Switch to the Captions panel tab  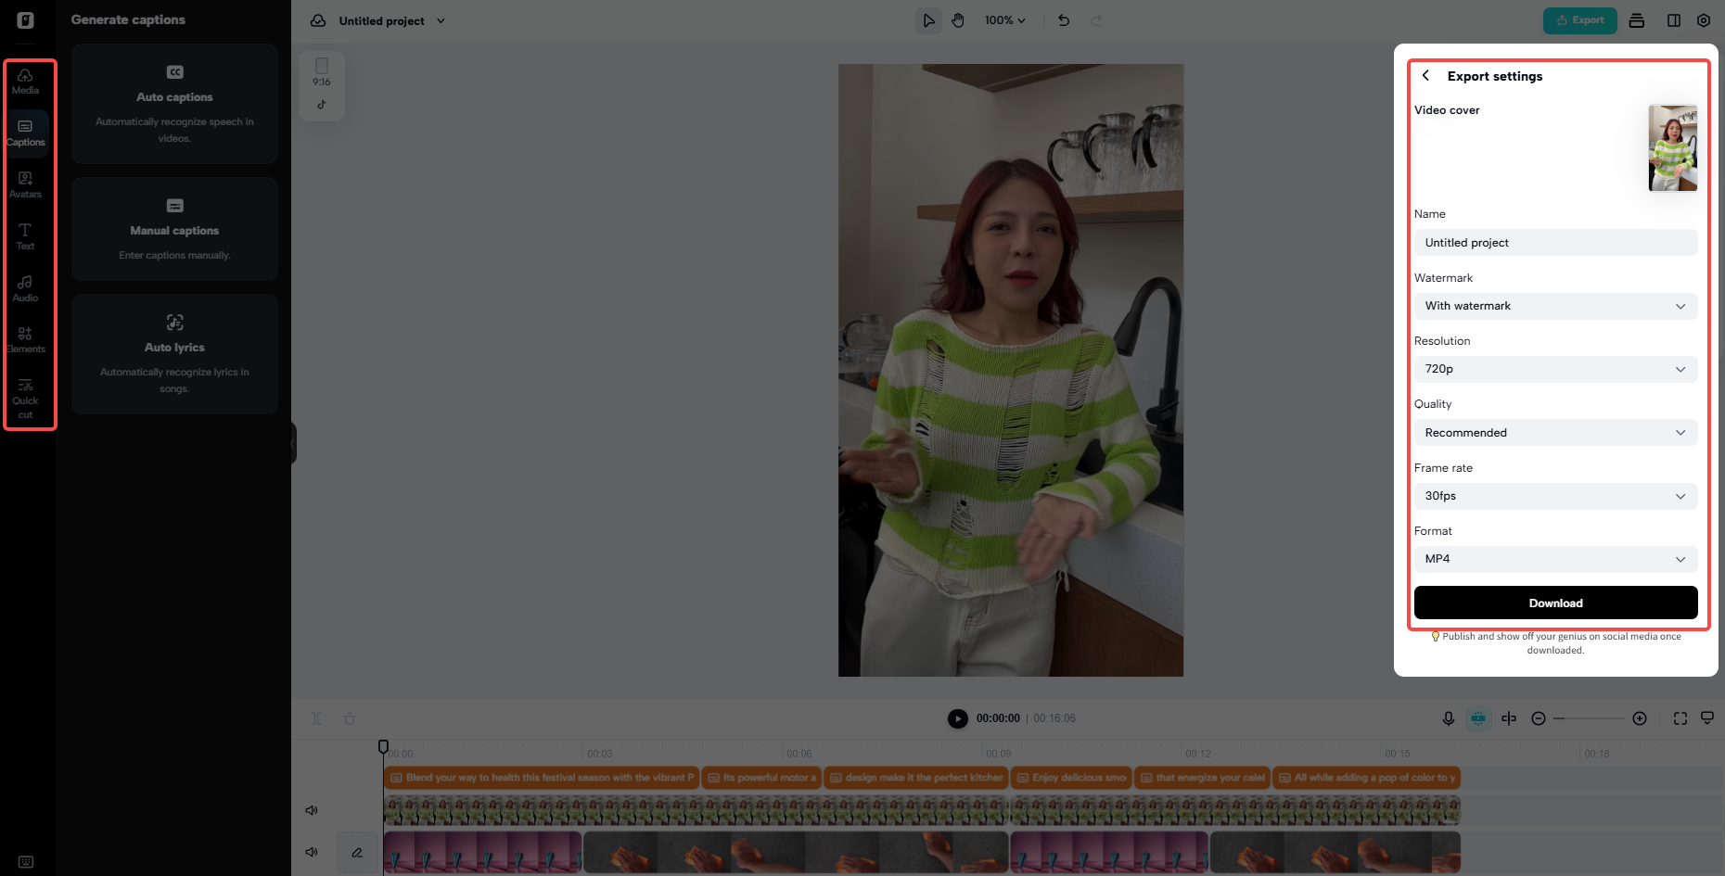25,133
